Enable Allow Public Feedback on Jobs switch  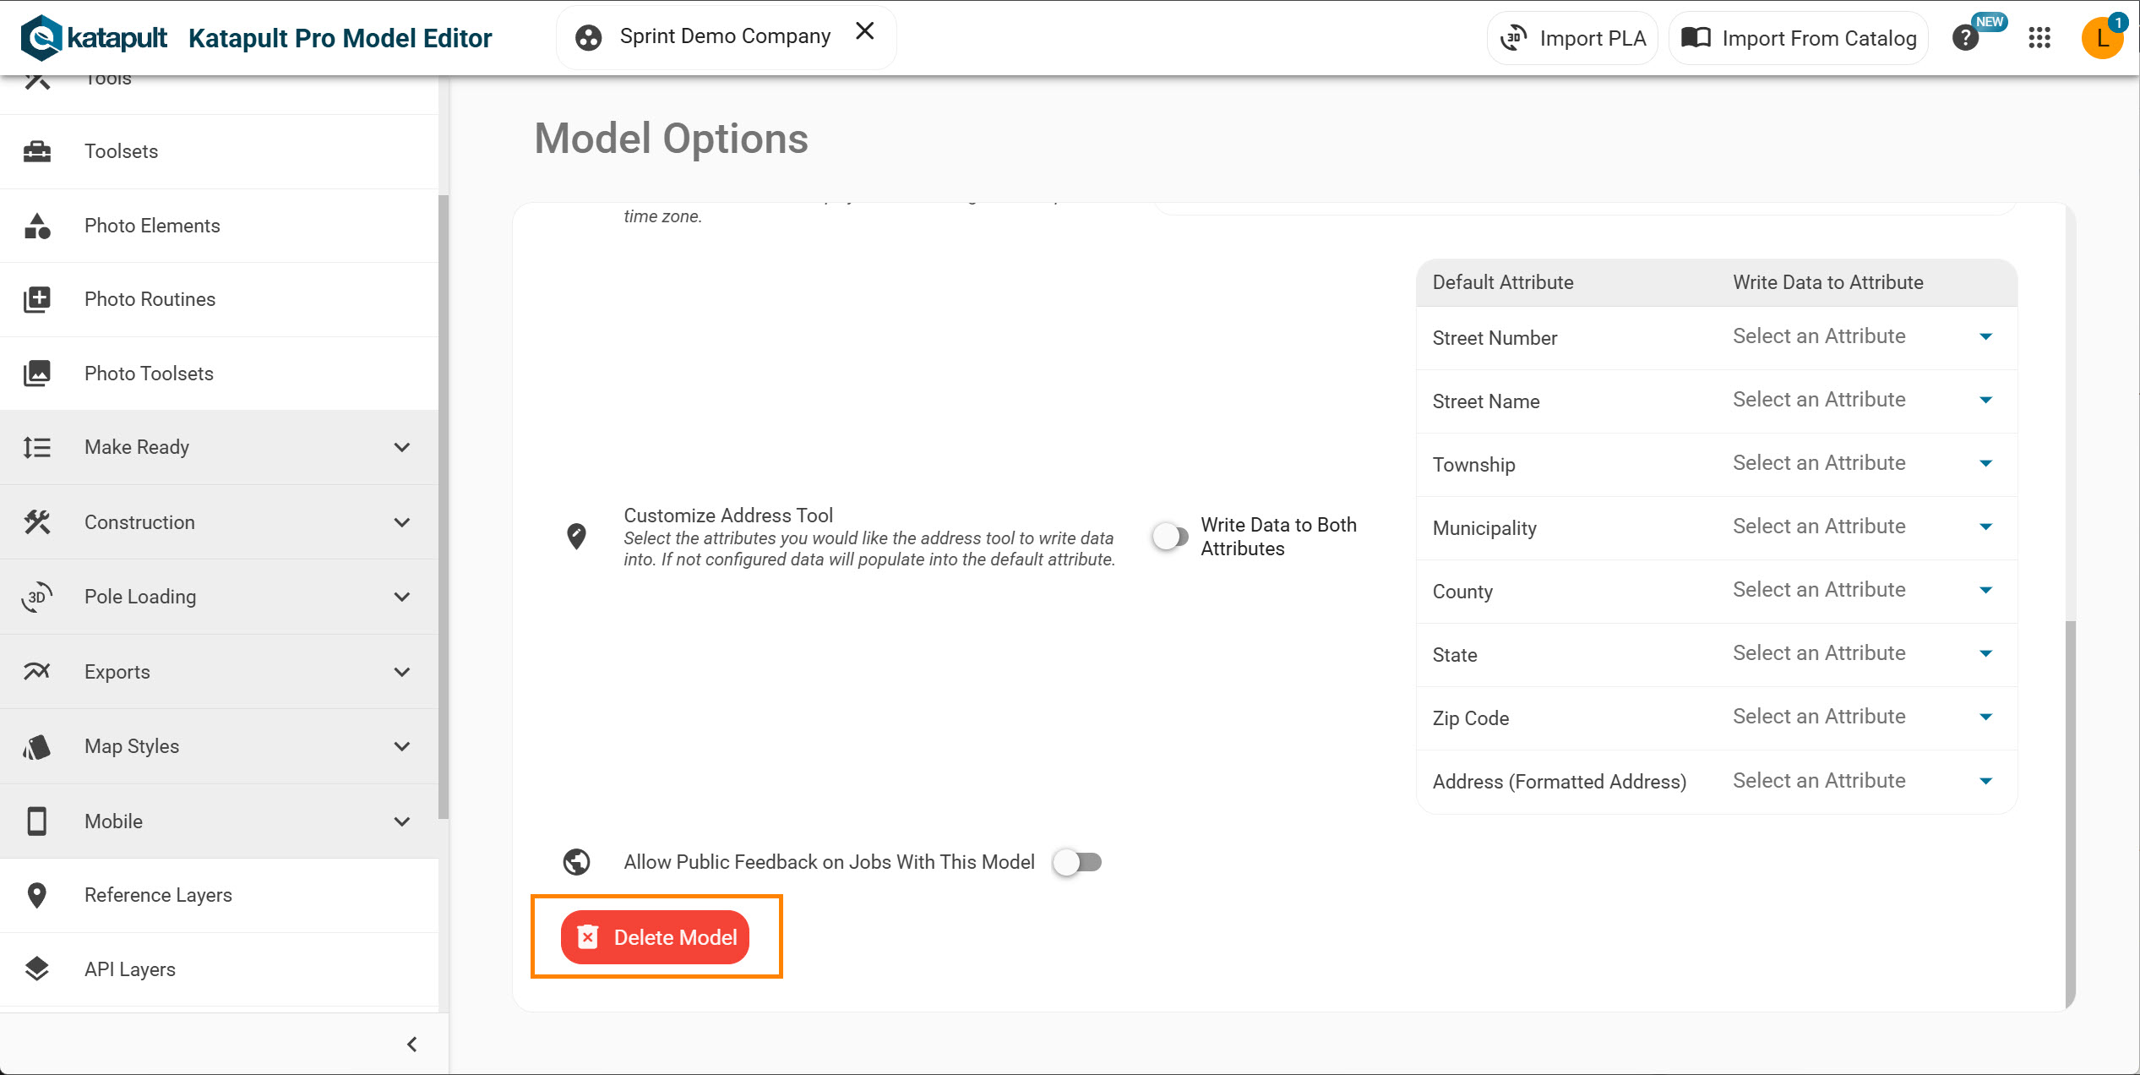click(x=1077, y=862)
